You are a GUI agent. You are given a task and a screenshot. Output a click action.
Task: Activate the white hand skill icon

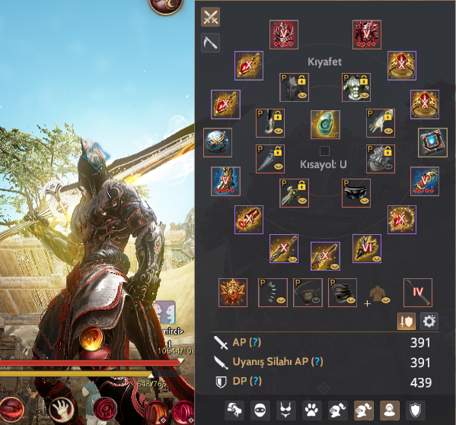pos(62,408)
